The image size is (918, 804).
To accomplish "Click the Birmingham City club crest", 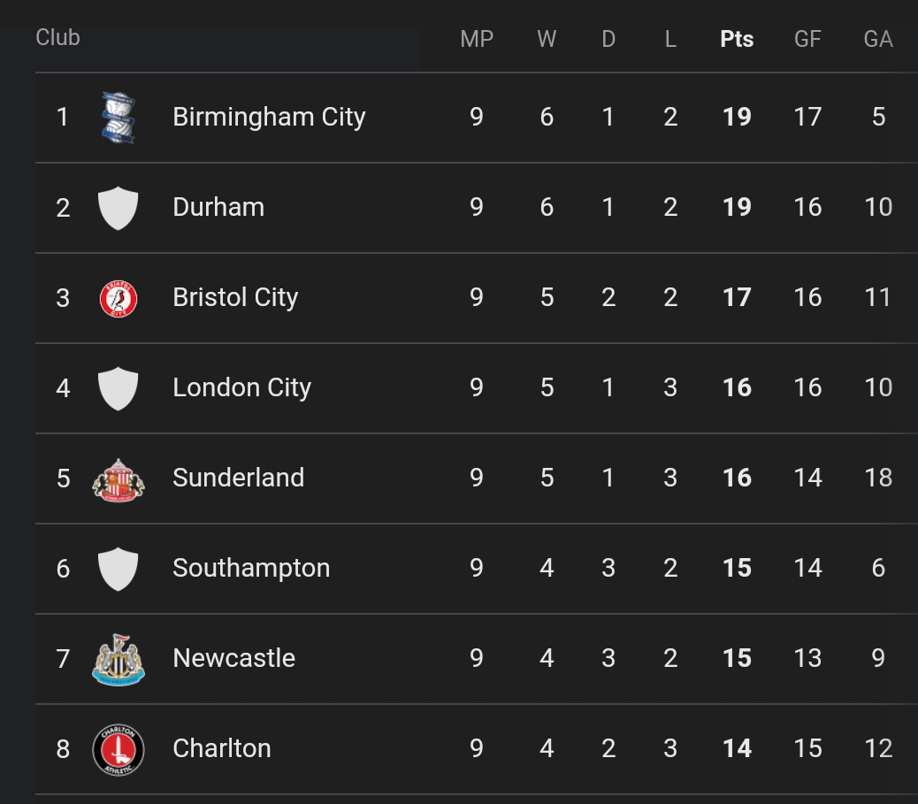I will pos(118,117).
